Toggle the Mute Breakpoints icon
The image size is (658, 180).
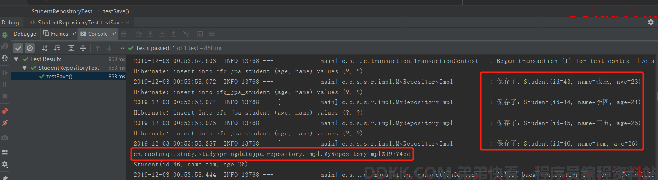coord(5,123)
